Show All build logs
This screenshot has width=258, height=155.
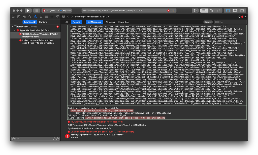tap(67, 22)
